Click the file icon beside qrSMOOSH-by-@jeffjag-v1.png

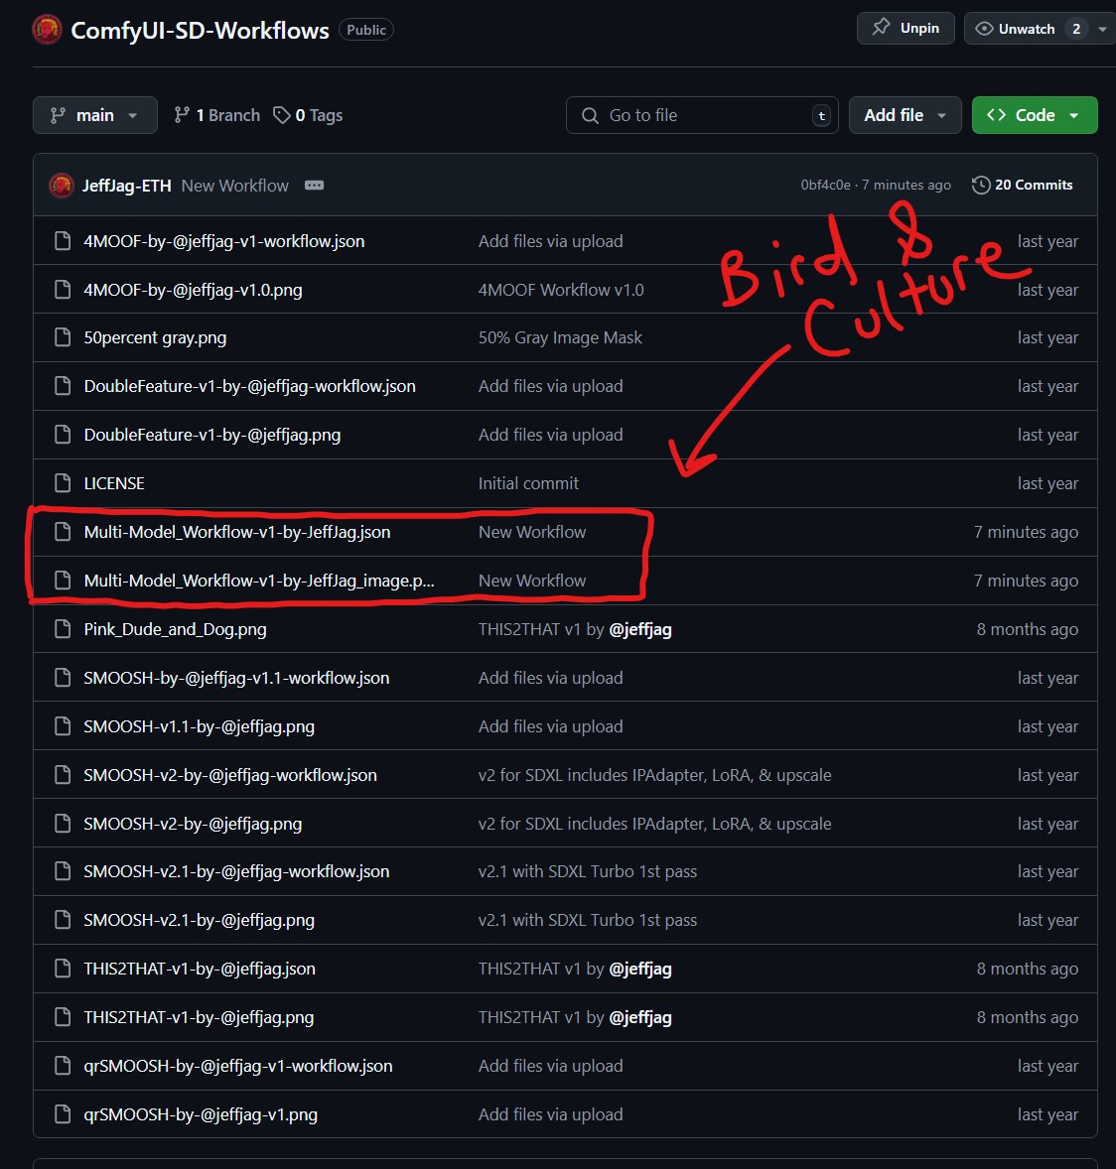[x=63, y=1113]
